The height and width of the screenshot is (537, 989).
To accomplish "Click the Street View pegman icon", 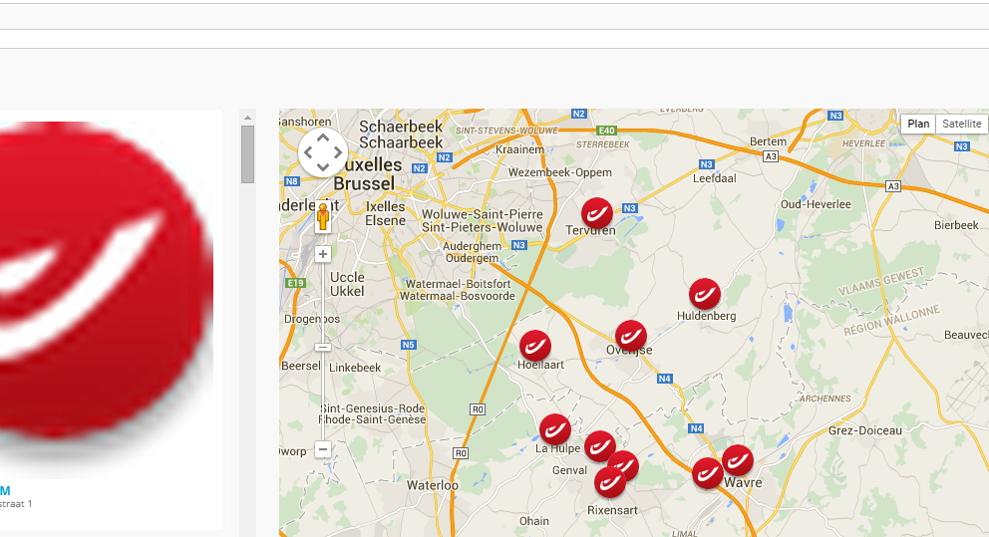I will coord(323,218).
